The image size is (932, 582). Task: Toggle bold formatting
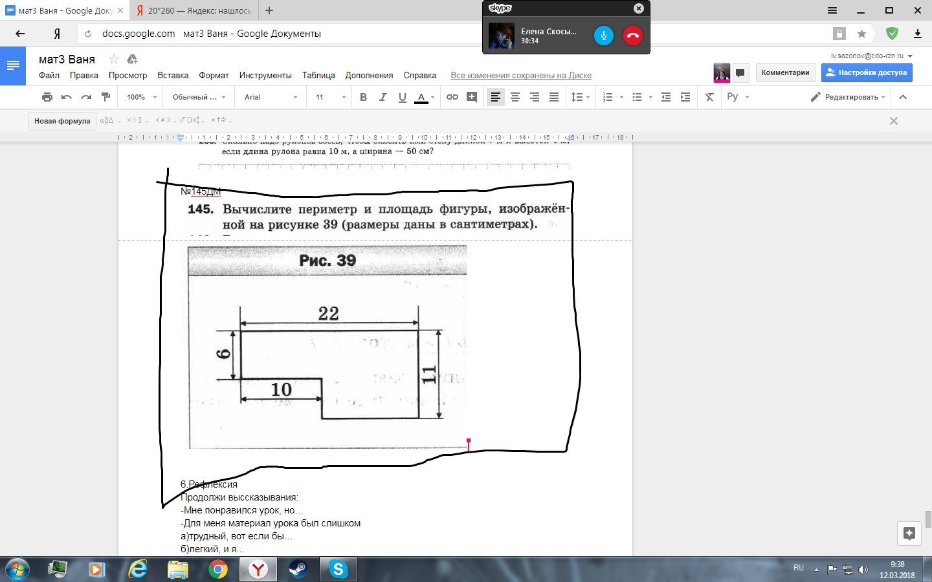tap(363, 97)
